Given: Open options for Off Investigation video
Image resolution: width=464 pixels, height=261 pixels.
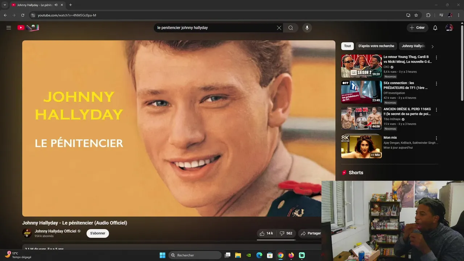Looking at the screenshot, I should click(x=436, y=83).
